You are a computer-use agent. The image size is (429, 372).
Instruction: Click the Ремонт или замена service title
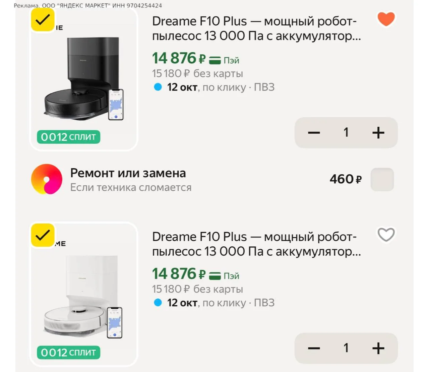coord(128,173)
